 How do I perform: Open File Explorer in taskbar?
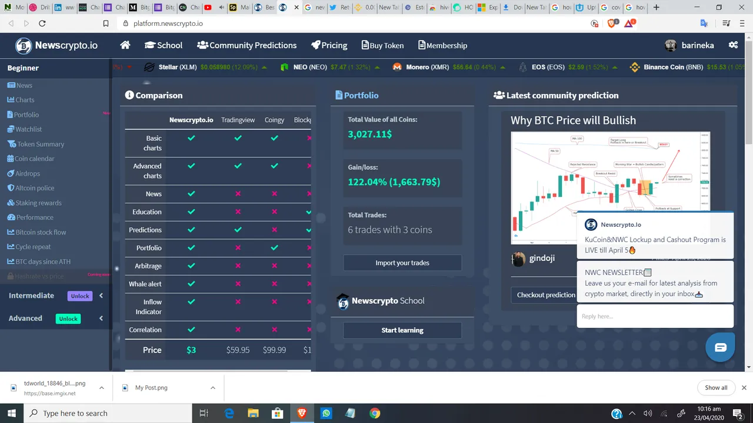coord(253,413)
